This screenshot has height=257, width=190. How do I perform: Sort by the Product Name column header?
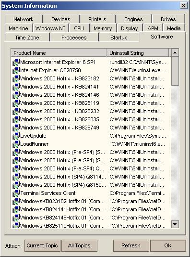click(59, 53)
